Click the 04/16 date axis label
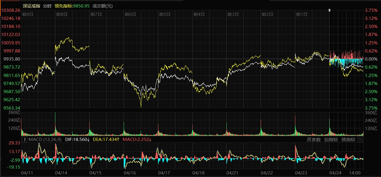Screen dimensions: 381x177 [x=130, y=173]
